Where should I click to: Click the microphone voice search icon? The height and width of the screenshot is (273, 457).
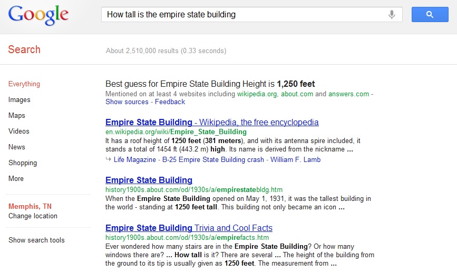392,15
